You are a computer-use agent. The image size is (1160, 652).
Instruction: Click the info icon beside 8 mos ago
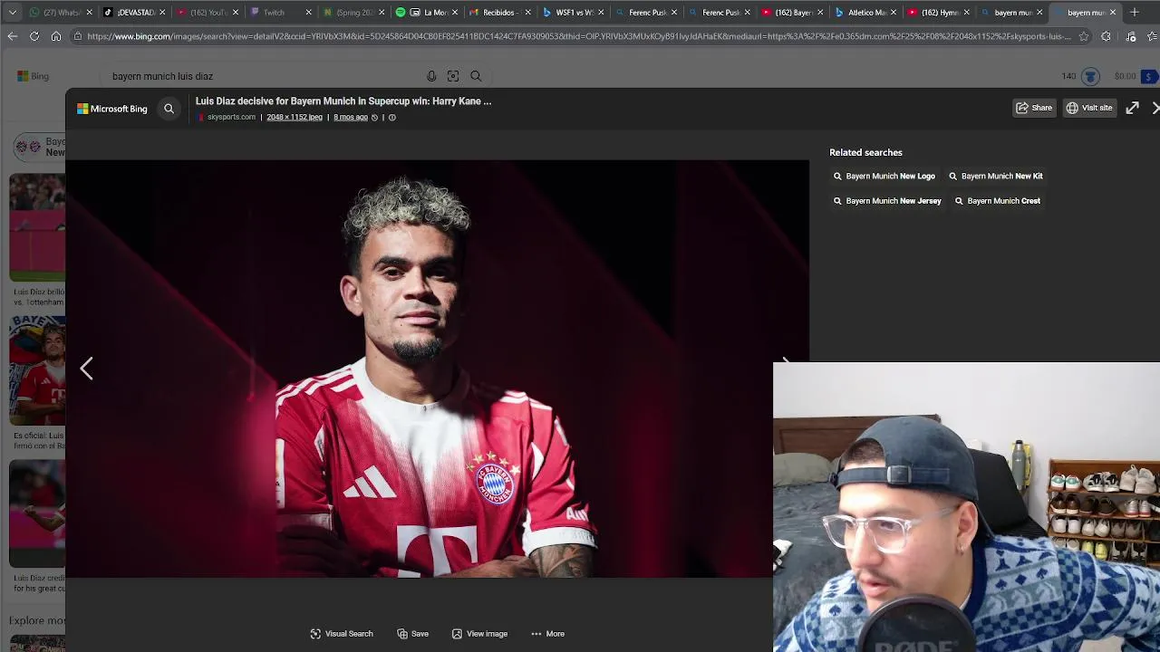391,118
